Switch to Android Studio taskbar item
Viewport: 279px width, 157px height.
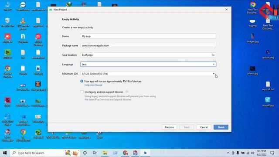pos(145,153)
